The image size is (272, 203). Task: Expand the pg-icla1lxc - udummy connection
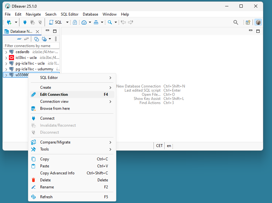[x=6, y=69]
